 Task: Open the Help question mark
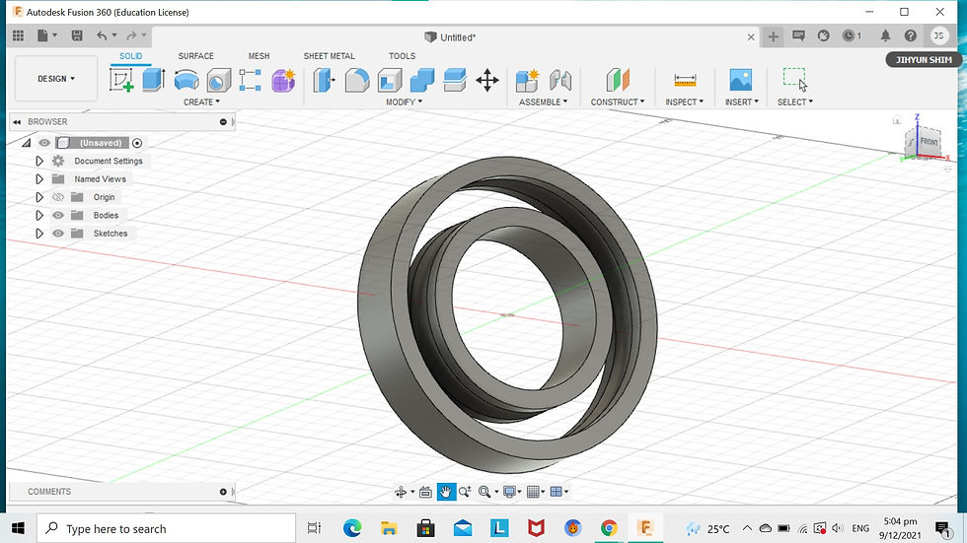(x=910, y=35)
